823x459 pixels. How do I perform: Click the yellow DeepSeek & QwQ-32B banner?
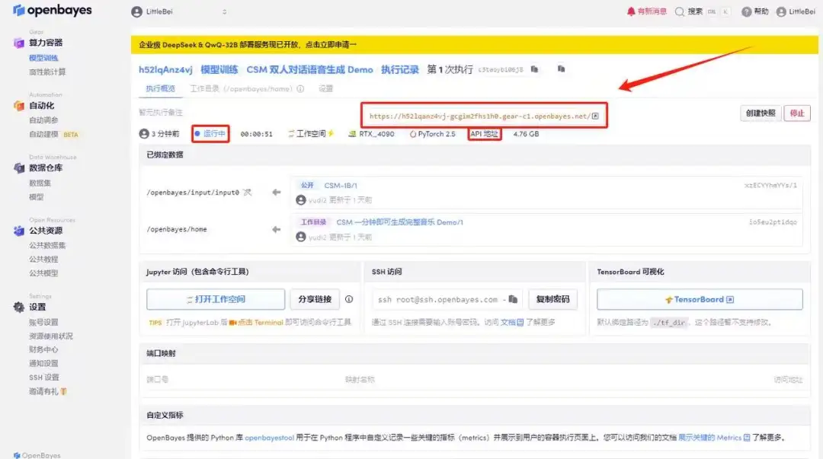click(x=475, y=45)
